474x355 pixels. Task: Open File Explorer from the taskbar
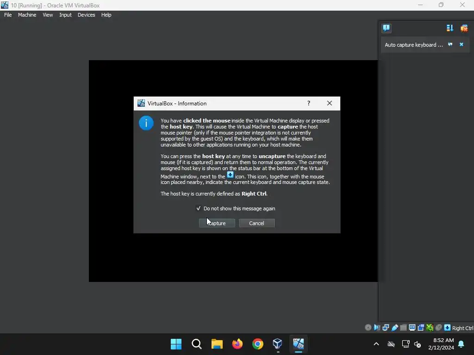217,344
